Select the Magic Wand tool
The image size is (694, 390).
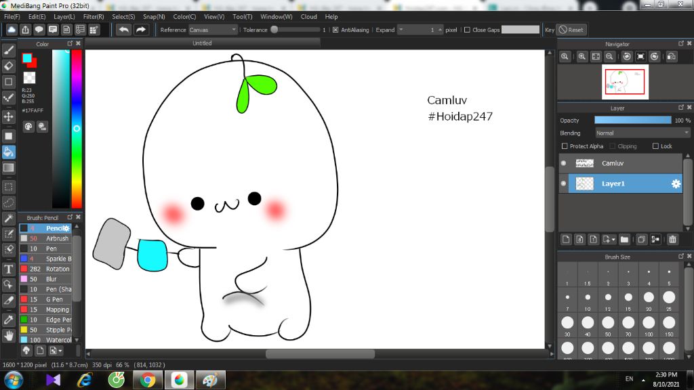tap(8, 218)
